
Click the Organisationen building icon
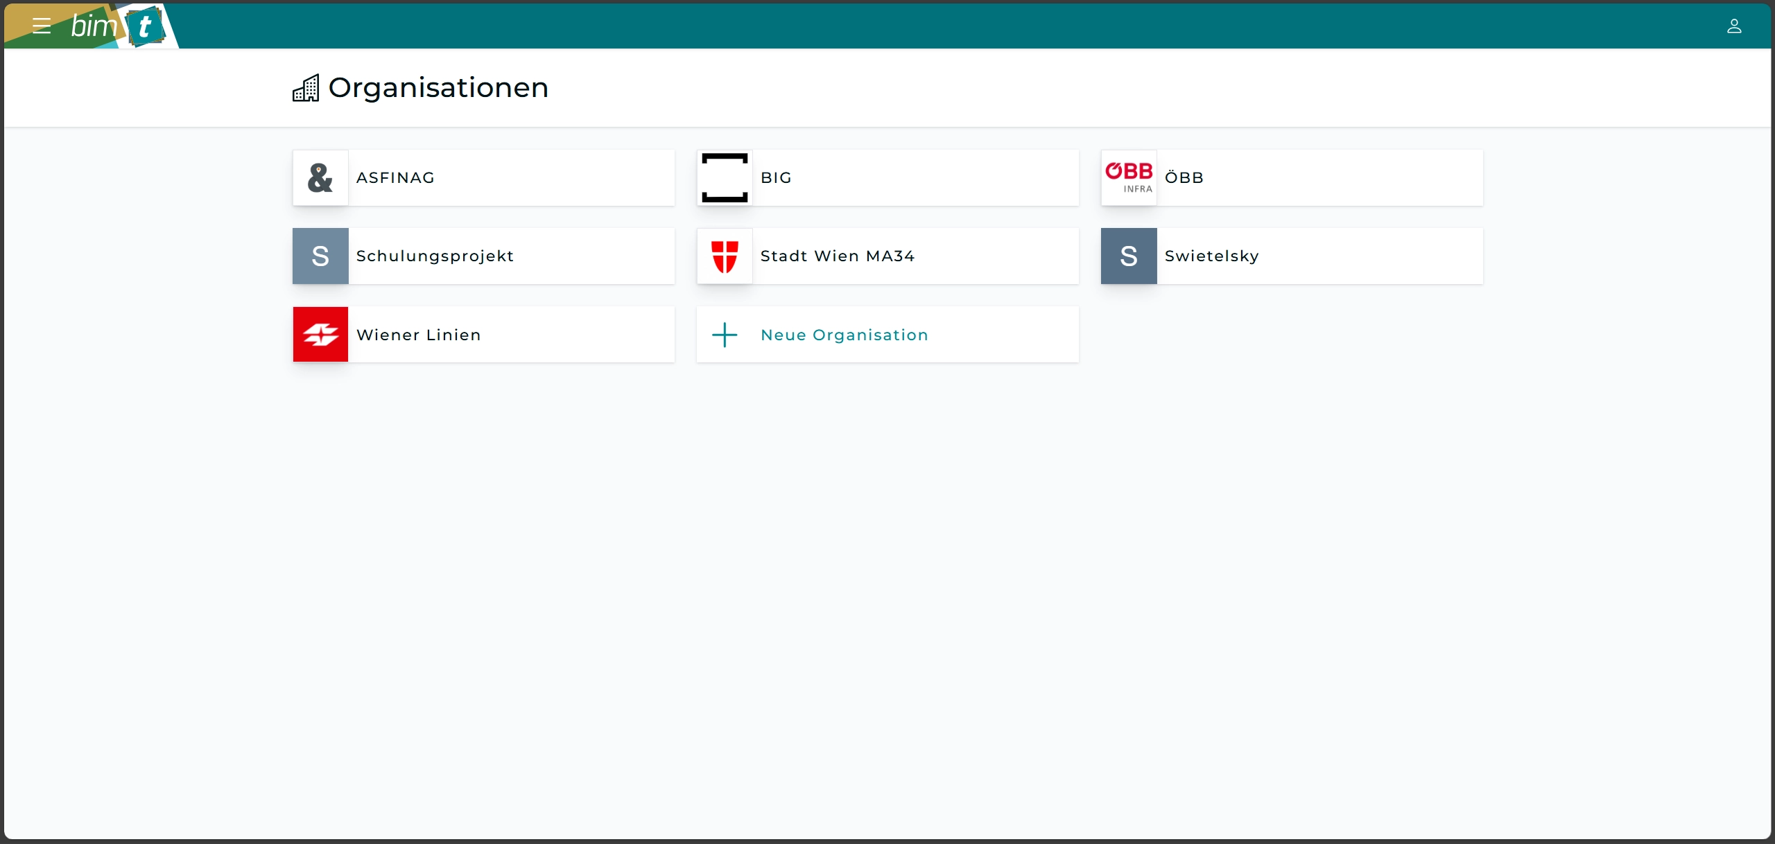point(306,88)
